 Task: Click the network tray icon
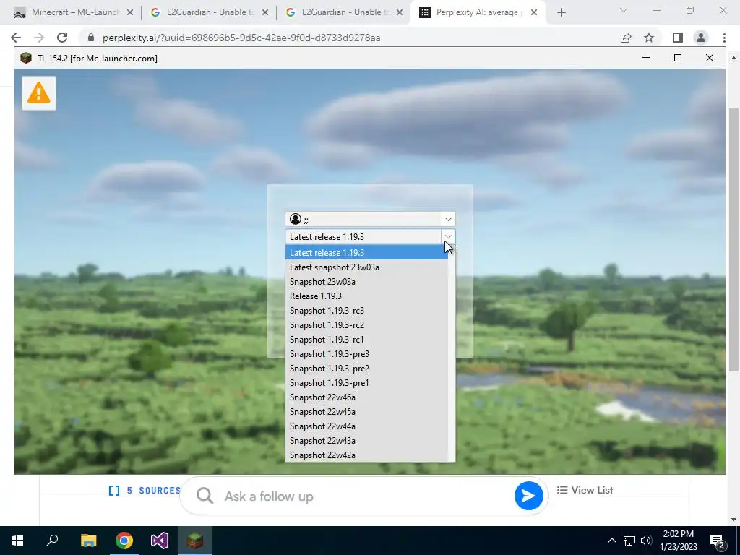tap(629, 541)
